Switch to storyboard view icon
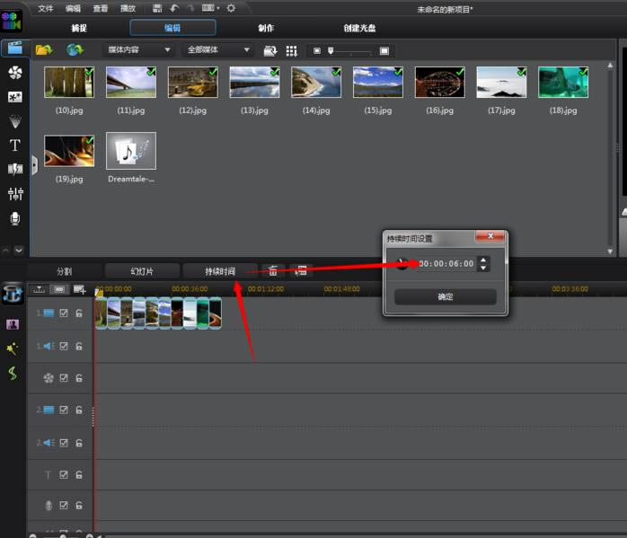 click(x=59, y=289)
